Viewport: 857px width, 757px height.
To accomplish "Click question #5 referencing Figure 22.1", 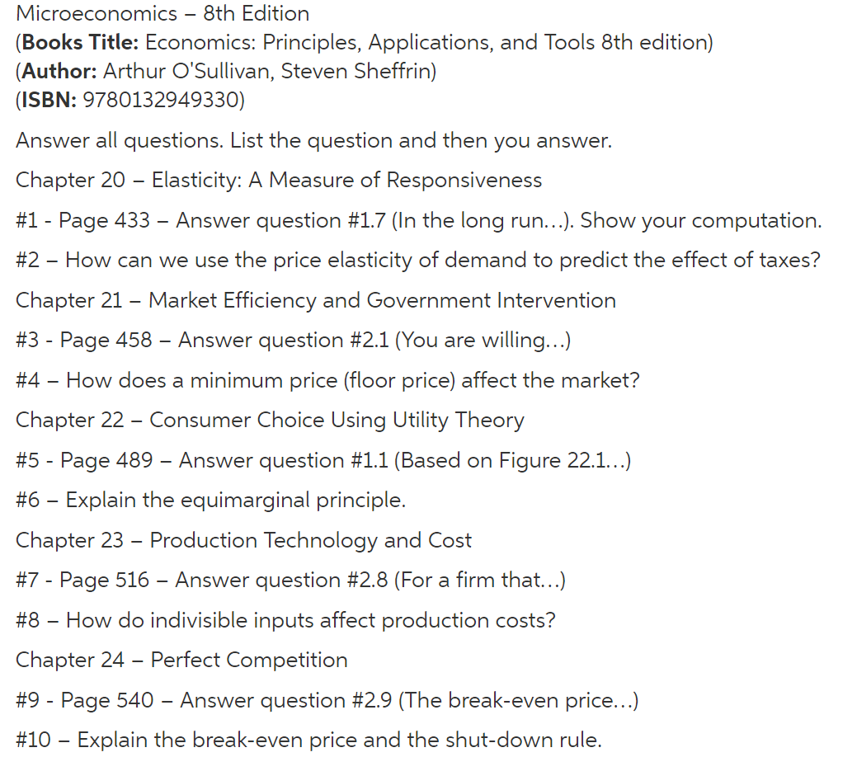I will pos(323,460).
